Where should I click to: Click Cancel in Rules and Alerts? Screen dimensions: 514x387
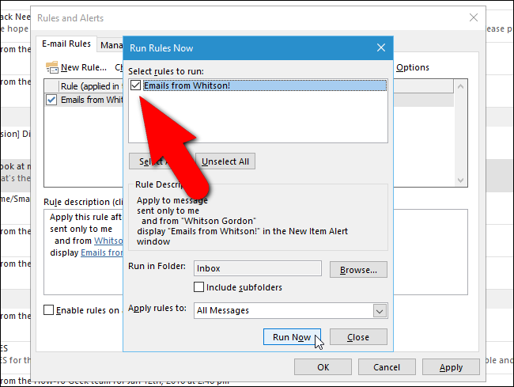click(x=387, y=367)
